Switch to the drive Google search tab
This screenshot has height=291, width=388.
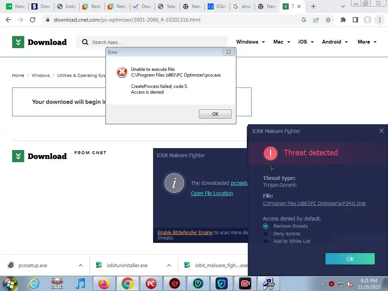click(x=242, y=7)
